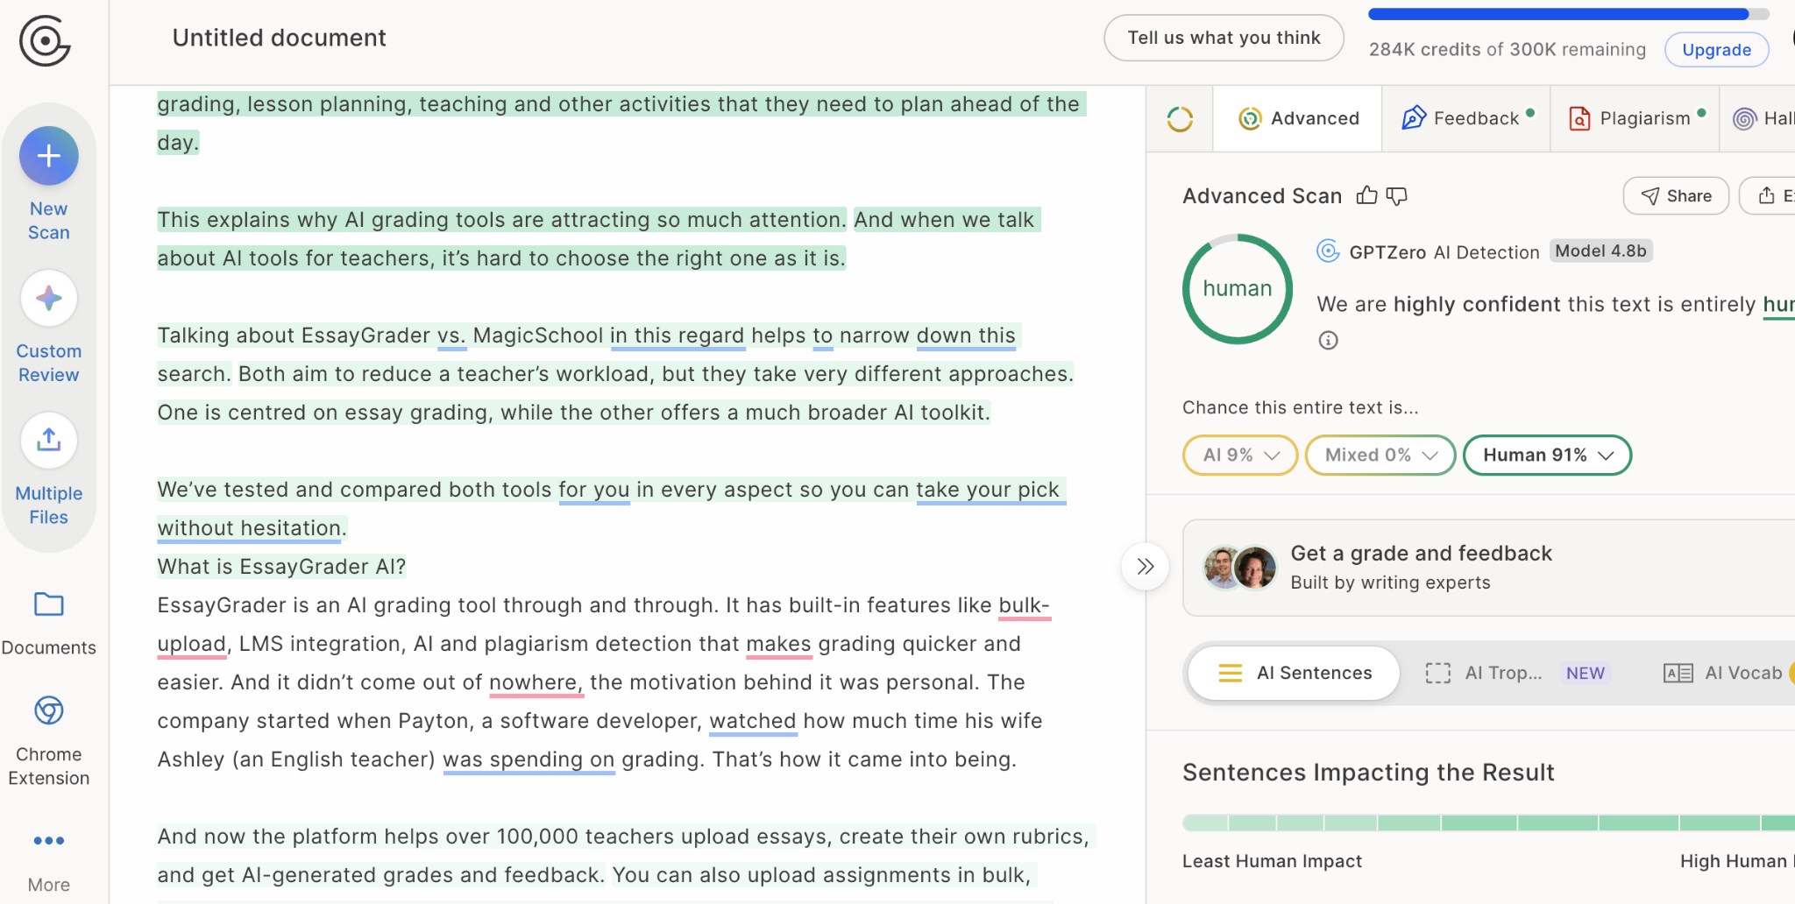
Task: Click underlined phrase 'take your pick'
Action: pyautogui.click(x=988, y=490)
